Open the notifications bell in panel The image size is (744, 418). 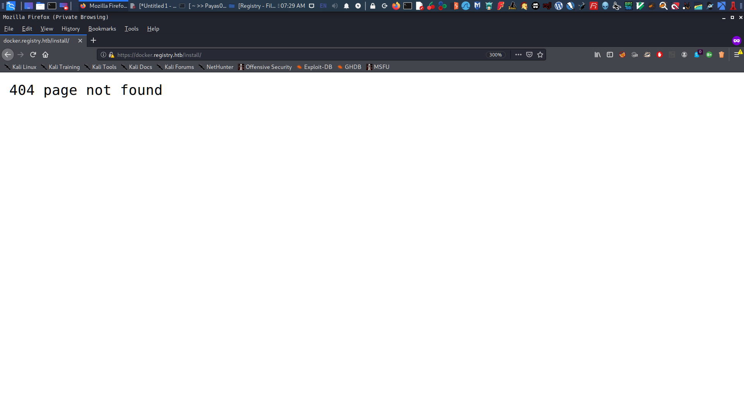[x=346, y=6]
